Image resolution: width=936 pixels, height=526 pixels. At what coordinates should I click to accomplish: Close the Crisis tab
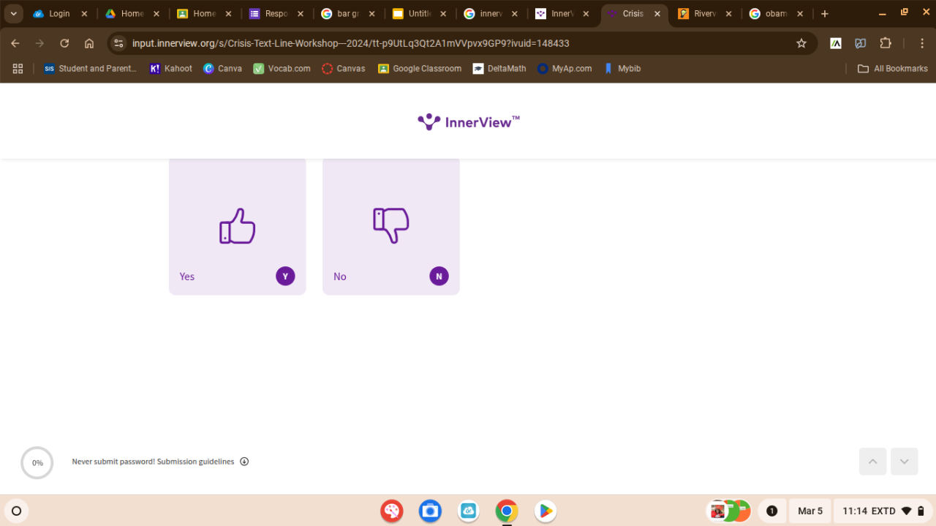pyautogui.click(x=657, y=14)
